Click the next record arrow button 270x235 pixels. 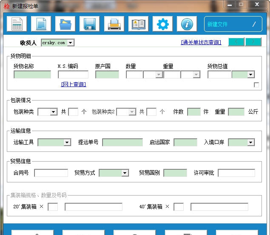point(253,42)
